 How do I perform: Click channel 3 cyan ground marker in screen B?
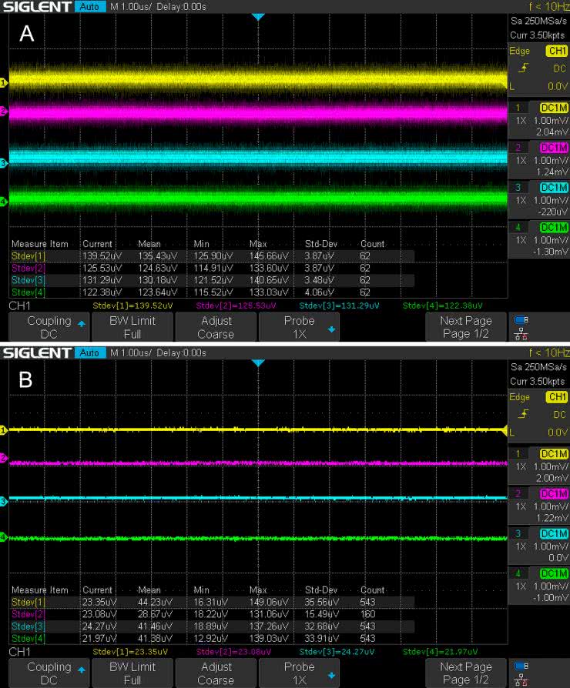[3, 502]
